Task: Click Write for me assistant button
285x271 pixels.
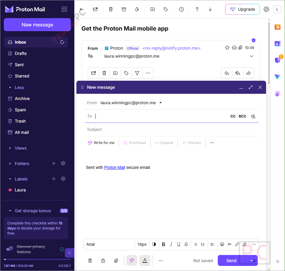Action: [x=101, y=143]
